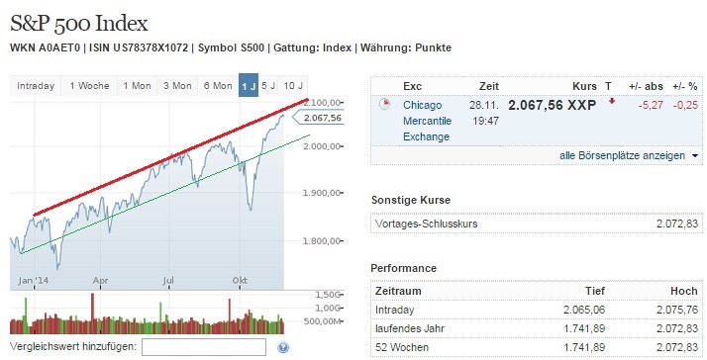Click the clock icon beside Chicago

[x=384, y=104]
